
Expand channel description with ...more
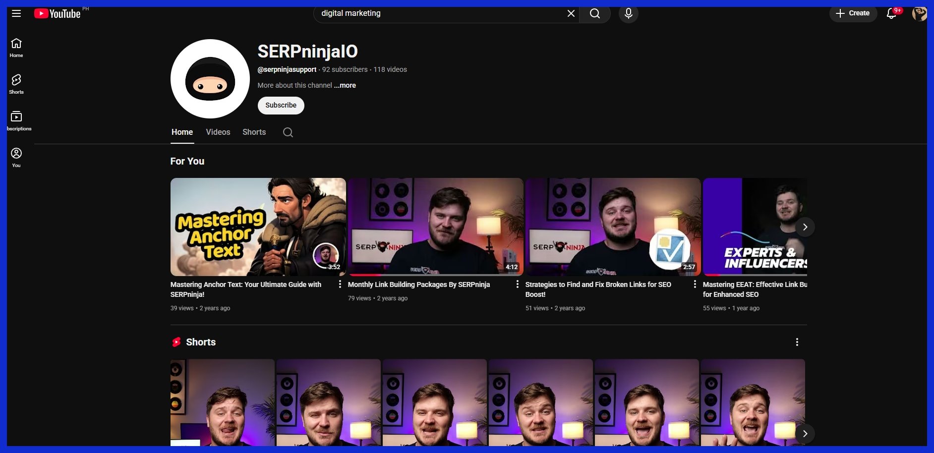[x=345, y=85]
